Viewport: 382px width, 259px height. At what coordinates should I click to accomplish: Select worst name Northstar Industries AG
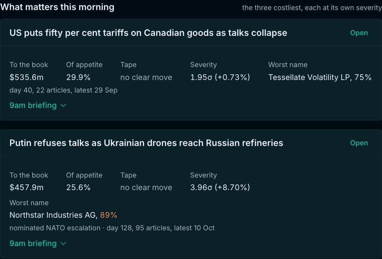pos(53,215)
